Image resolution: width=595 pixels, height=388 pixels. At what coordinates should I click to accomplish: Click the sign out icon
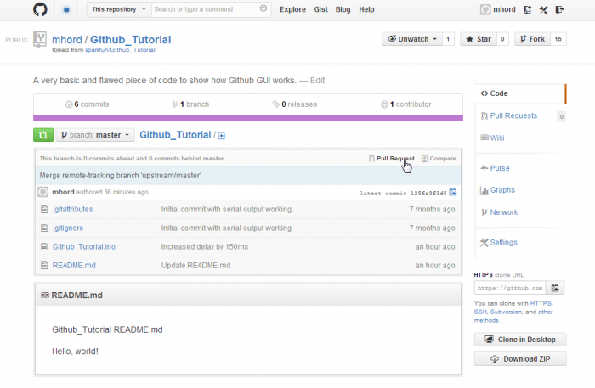pos(559,10)
